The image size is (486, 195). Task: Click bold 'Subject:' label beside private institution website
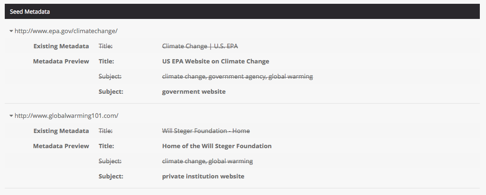tap(111, 177)
